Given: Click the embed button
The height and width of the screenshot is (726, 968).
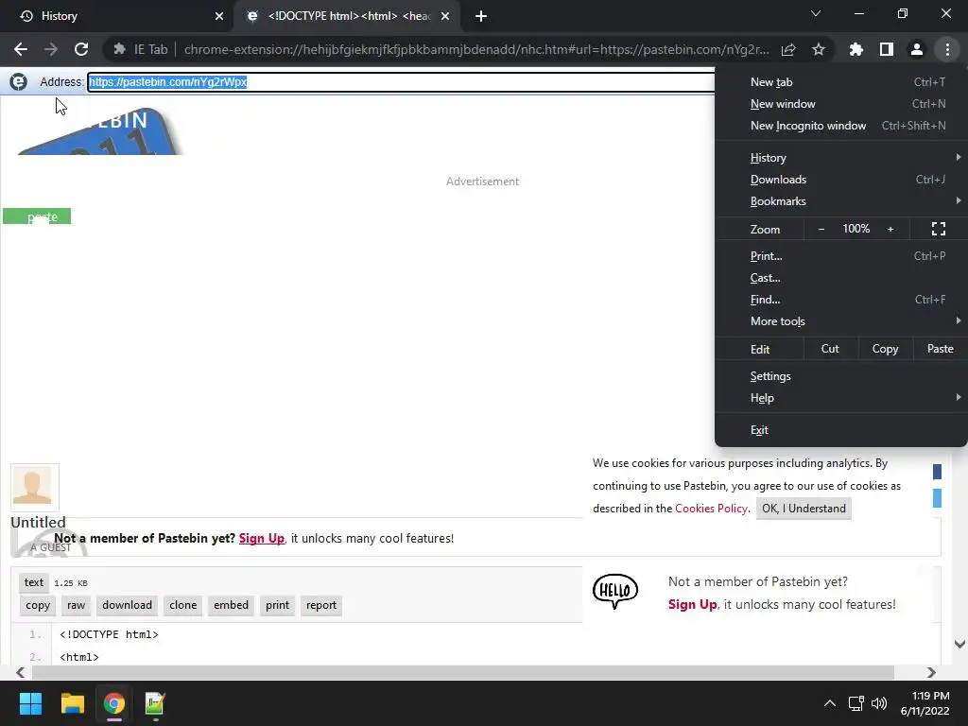Looking at the screenshot, I should 231,605.
